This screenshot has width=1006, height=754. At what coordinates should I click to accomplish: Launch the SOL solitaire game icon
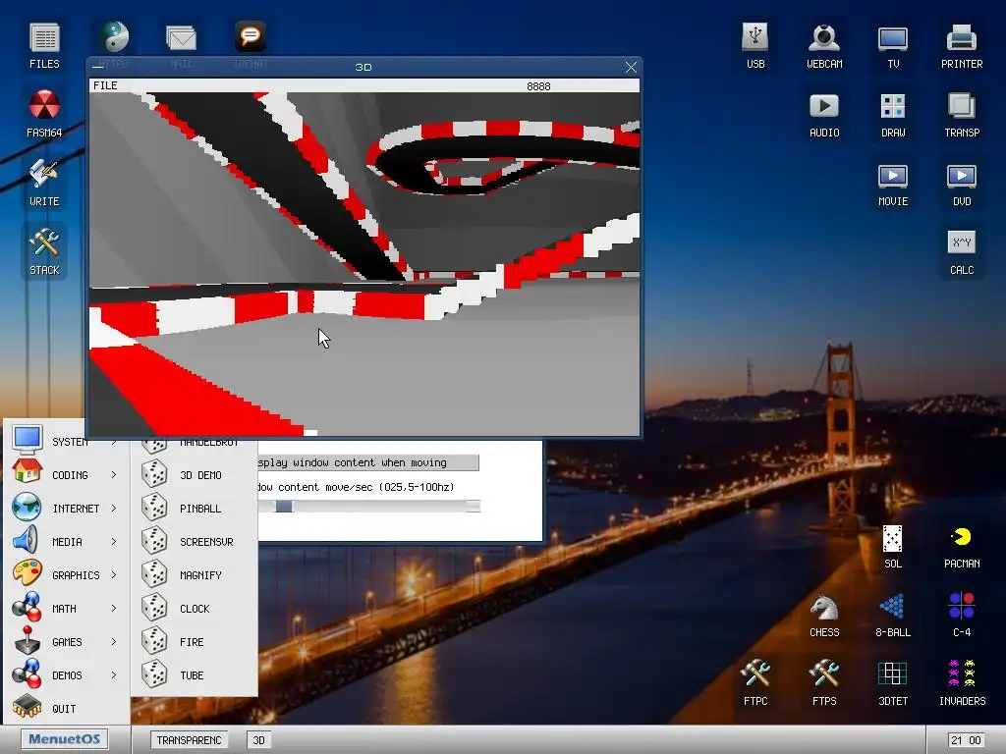pyautogui.click(x=892, y=546)
